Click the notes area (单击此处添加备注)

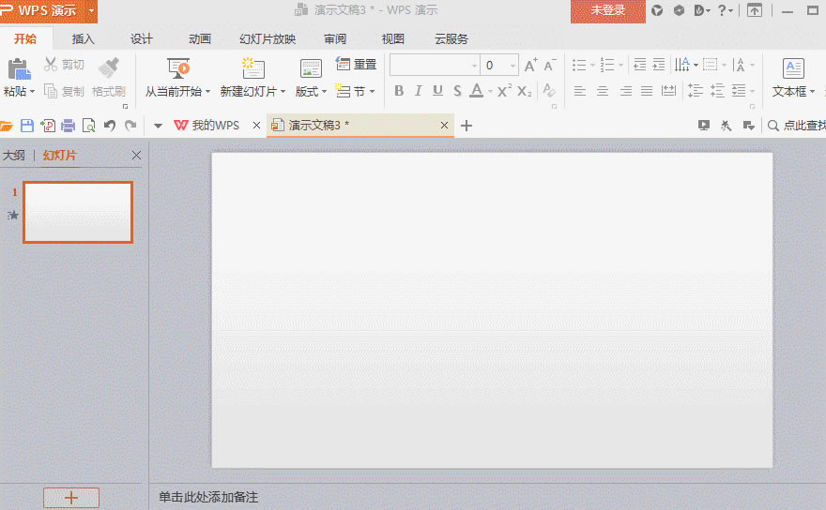click(x=208, y=497)
